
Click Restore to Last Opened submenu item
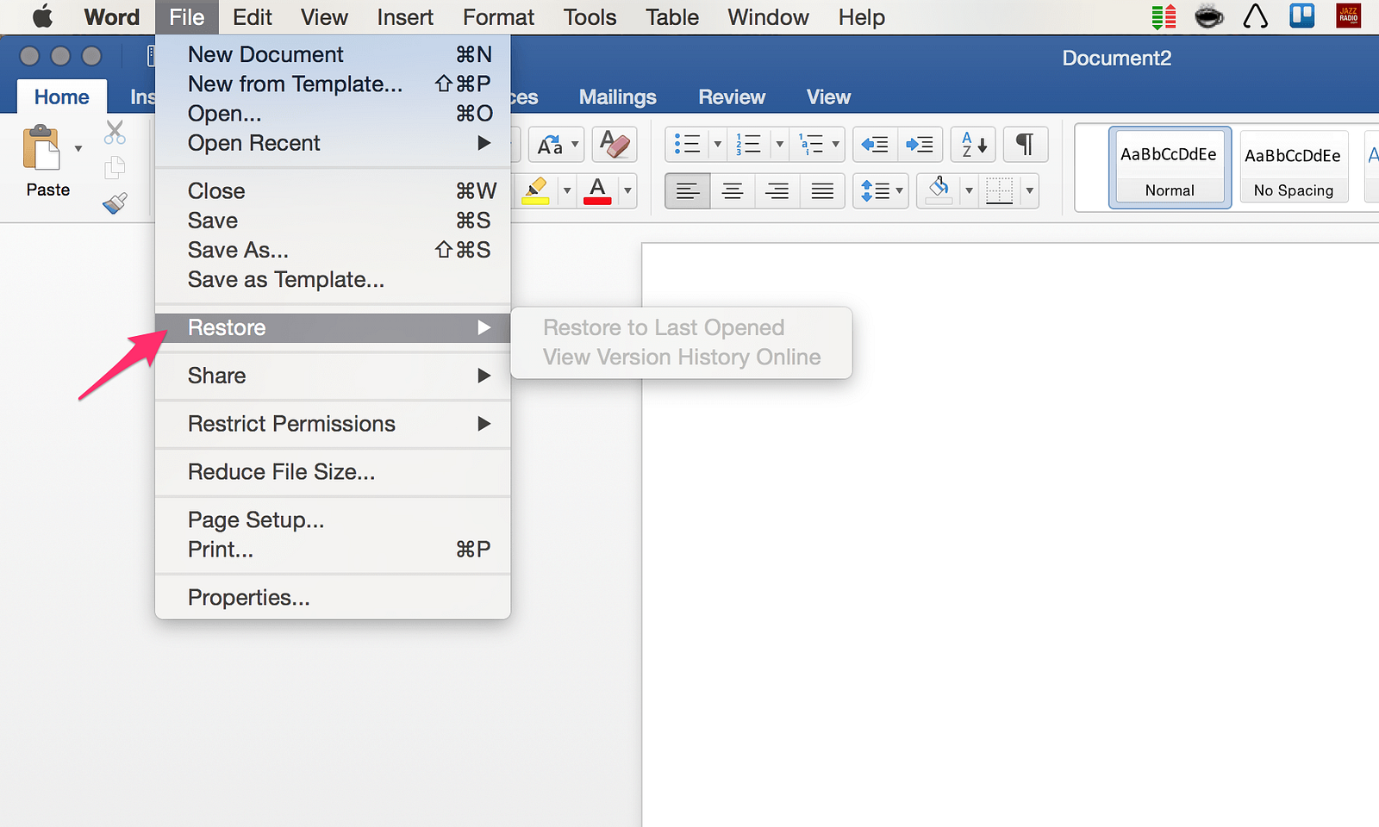(681, 327)
